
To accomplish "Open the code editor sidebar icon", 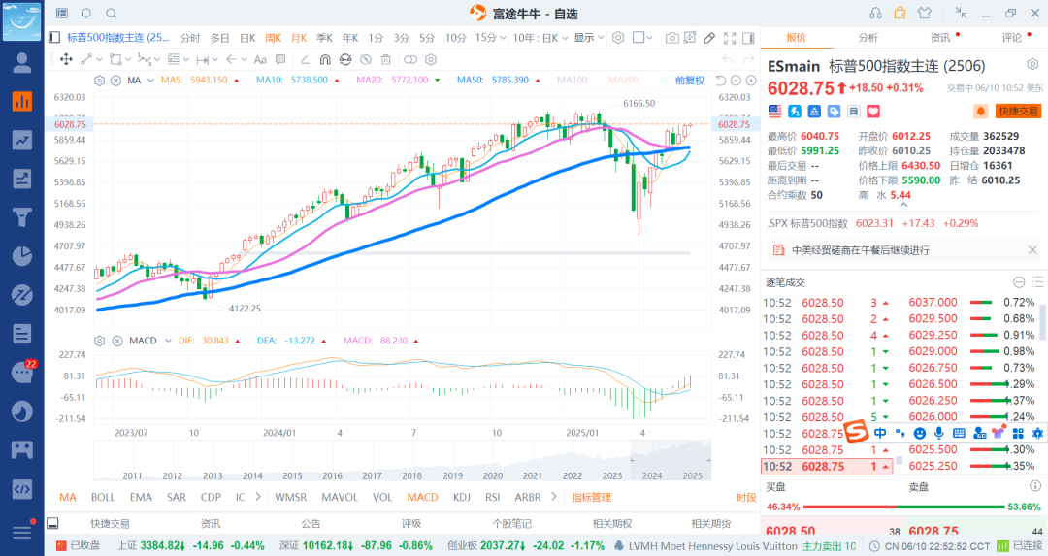I will (x=22, y=488).
